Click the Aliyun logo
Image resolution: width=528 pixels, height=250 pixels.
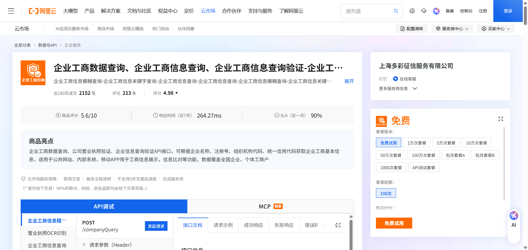tap(42, 11)
